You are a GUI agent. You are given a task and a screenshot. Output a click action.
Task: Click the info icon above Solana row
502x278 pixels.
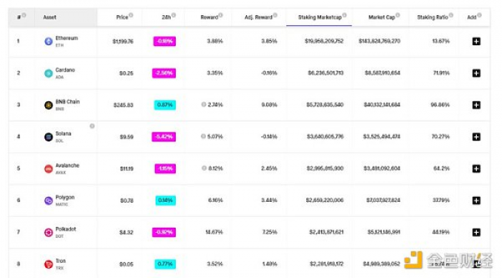(x=93, y=126)
